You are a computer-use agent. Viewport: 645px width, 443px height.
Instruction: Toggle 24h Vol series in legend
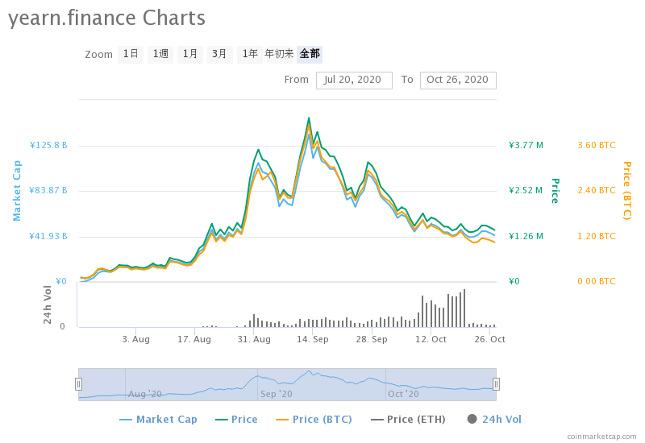(x=494, y=420)
